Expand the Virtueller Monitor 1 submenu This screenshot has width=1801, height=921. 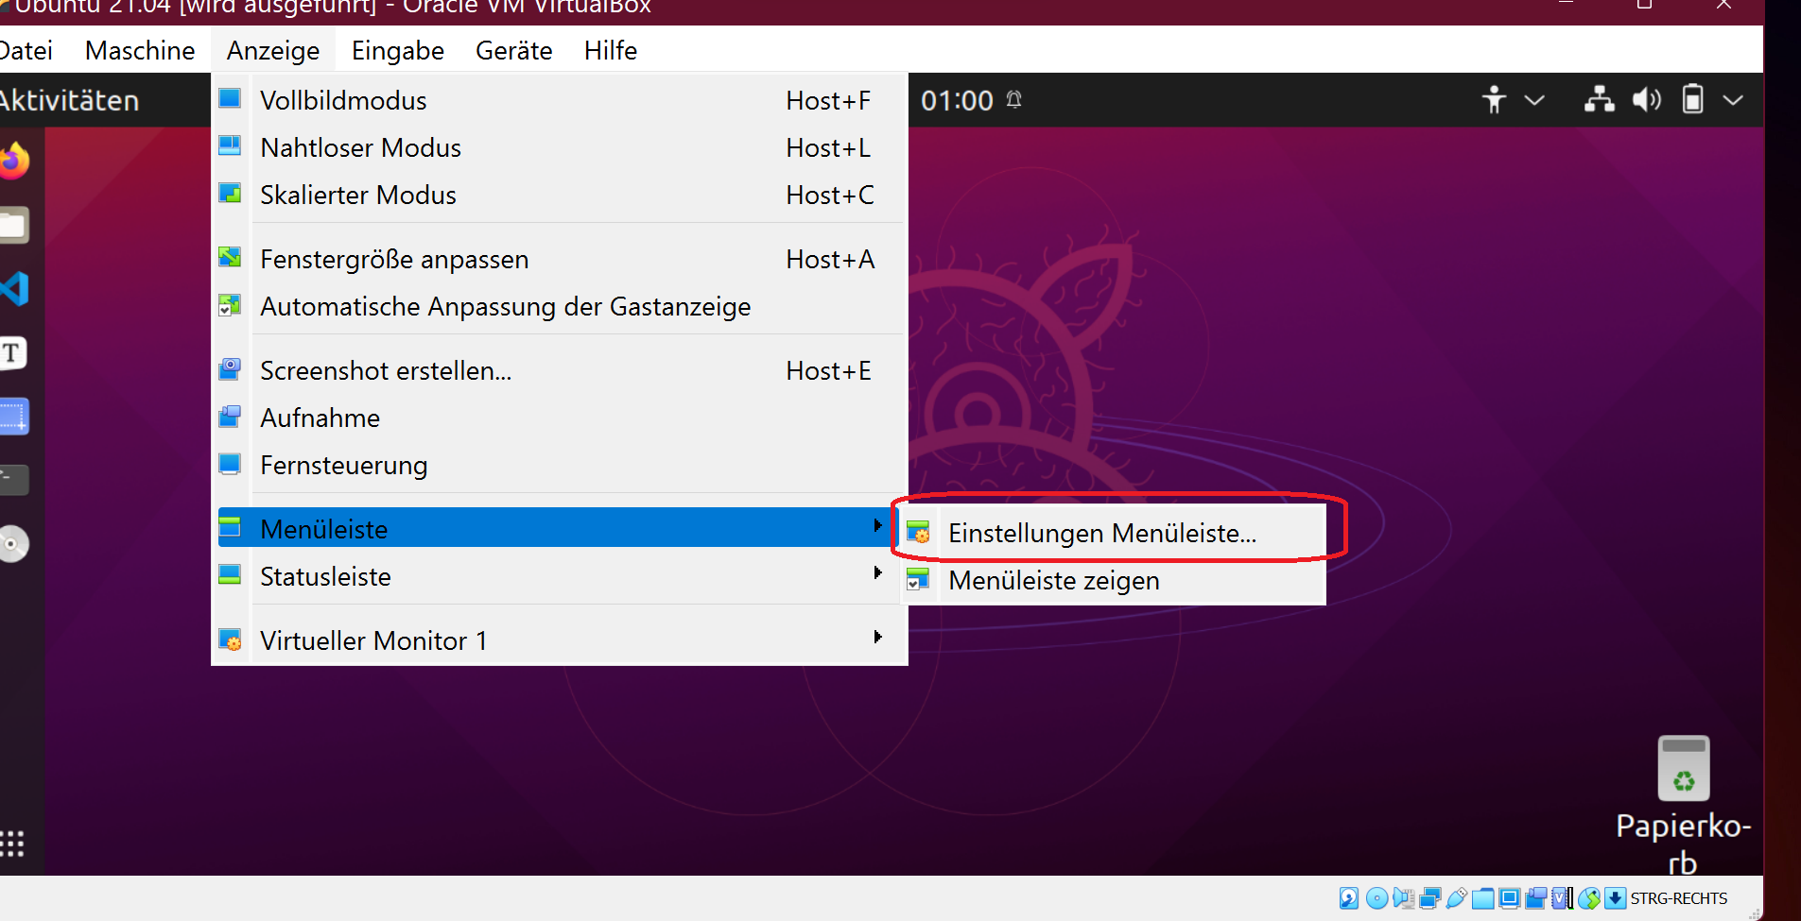(560, 640)
